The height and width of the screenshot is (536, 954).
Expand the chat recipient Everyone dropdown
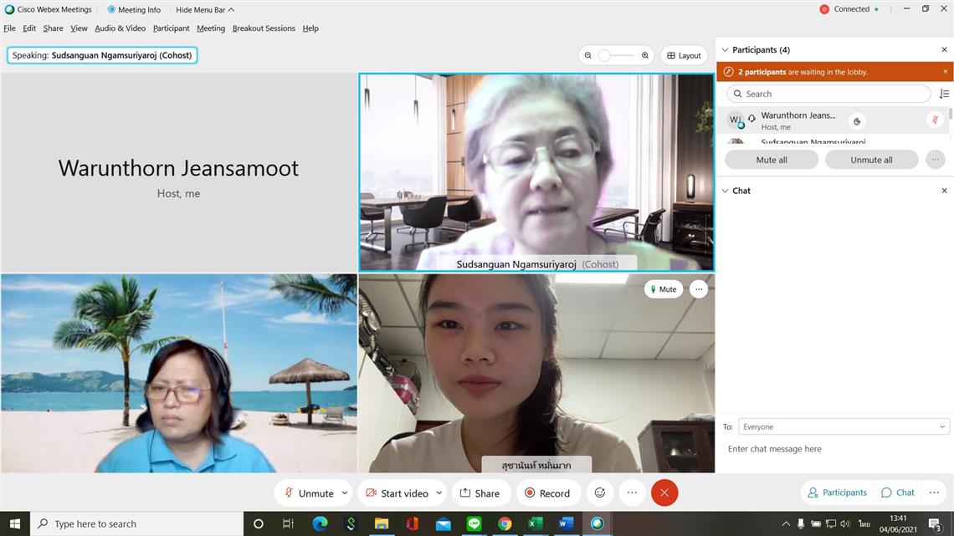[x=942, y=427]
